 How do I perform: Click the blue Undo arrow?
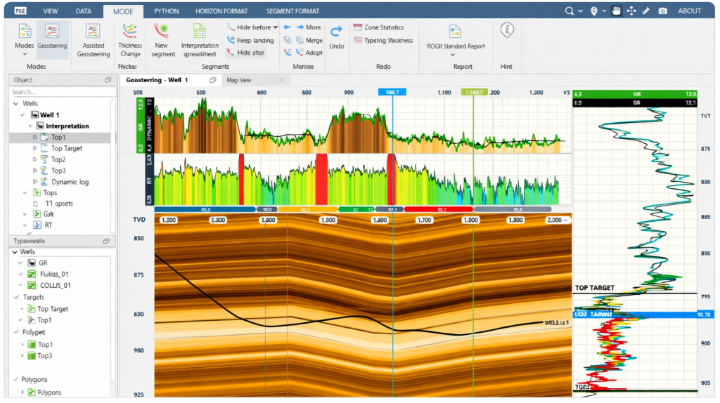[x=337, y=31]
